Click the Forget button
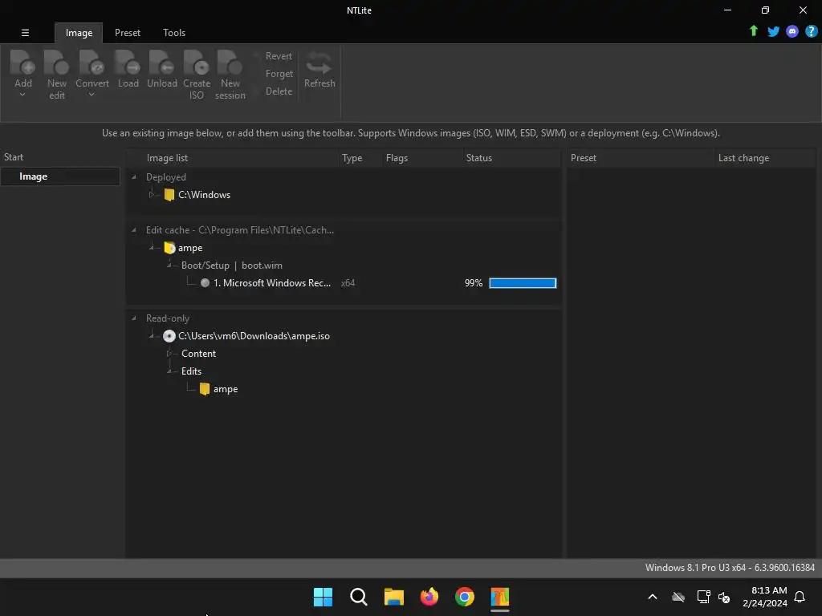The width and height of the screenshot is (822, 616). point(279,74)
